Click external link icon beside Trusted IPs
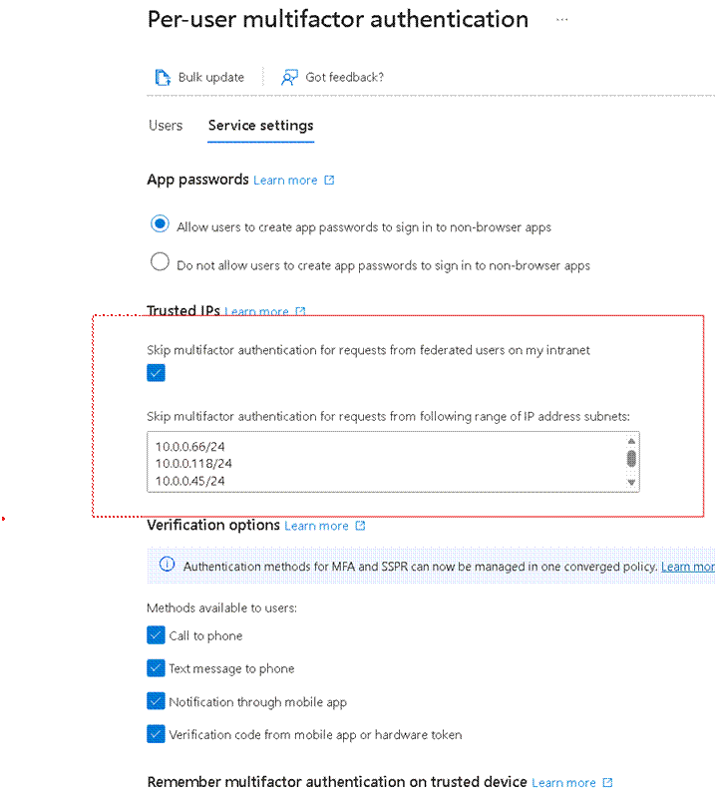The image size is (715, 799). coord(300,311)
